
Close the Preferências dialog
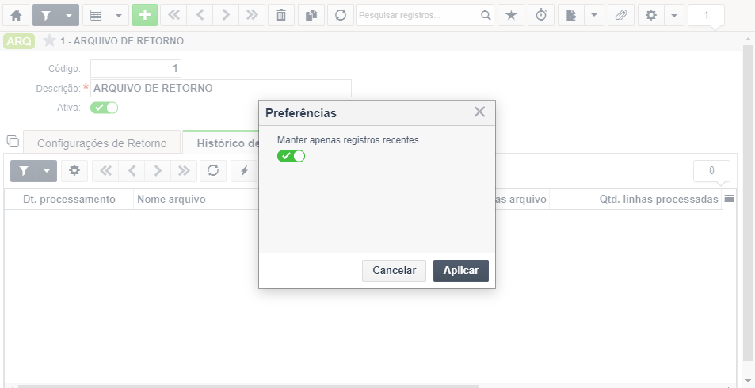479,112
